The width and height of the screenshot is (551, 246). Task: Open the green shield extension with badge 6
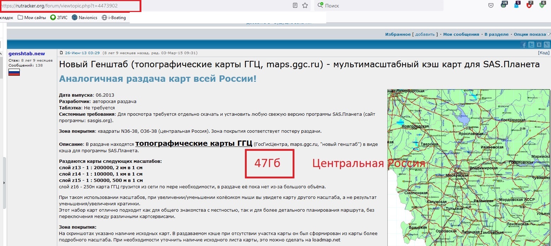point(542,5)
